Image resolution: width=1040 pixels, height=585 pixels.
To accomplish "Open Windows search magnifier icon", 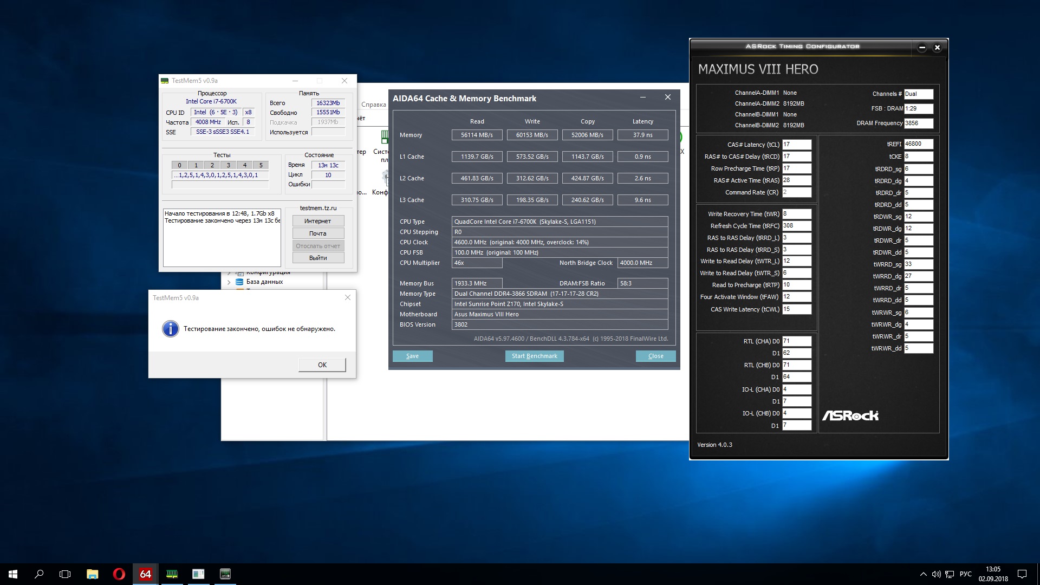I will tap(39, 574).
